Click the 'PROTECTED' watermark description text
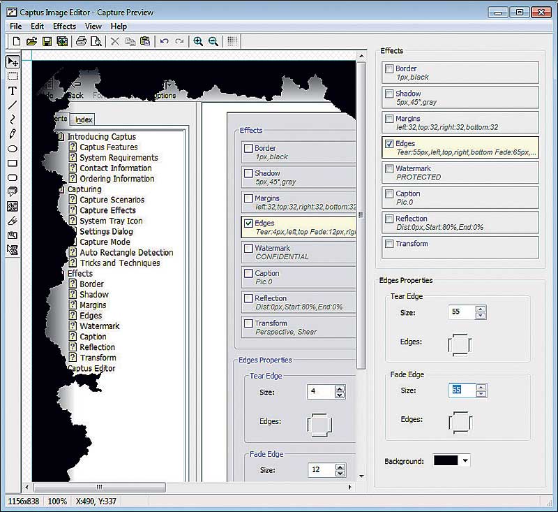Viewport: 558px width, 512px height. 418,177
